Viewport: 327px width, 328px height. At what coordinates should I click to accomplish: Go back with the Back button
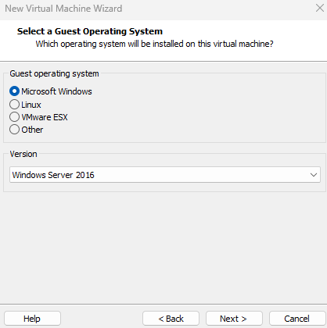(171, 319)
